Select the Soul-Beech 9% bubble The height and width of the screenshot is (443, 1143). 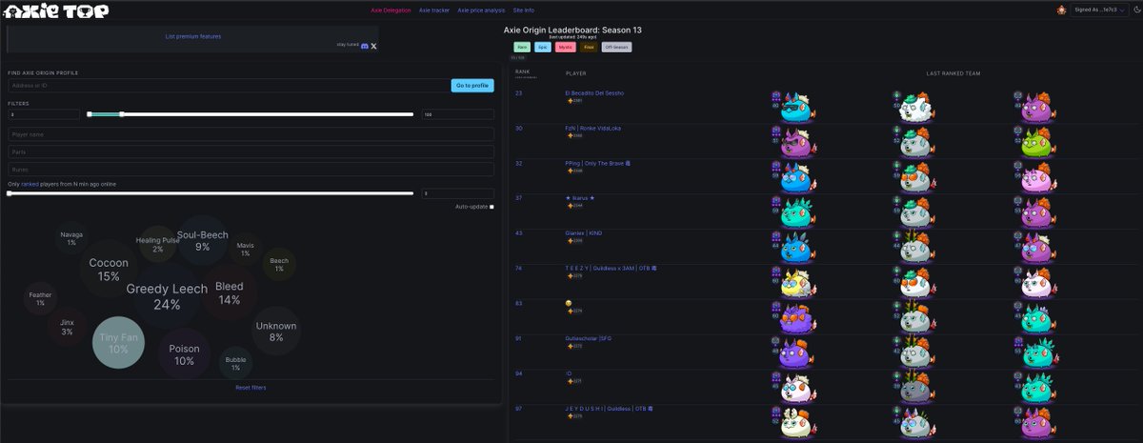click(x=202, y=241)
